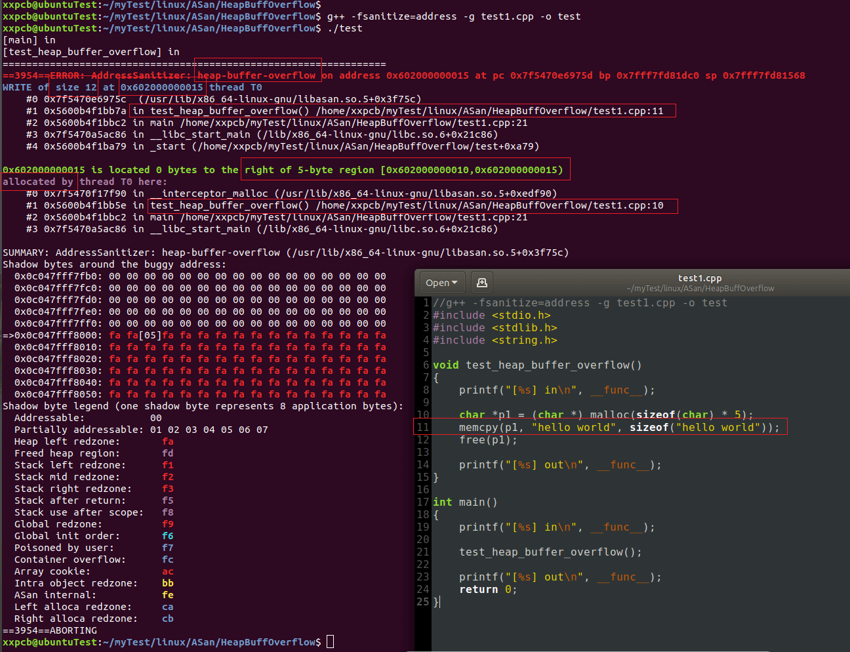The height and width of the screenshot is (652, 850).
Task: Click '_start' stack frame #4 in terminal
Action: pos(283,146)
